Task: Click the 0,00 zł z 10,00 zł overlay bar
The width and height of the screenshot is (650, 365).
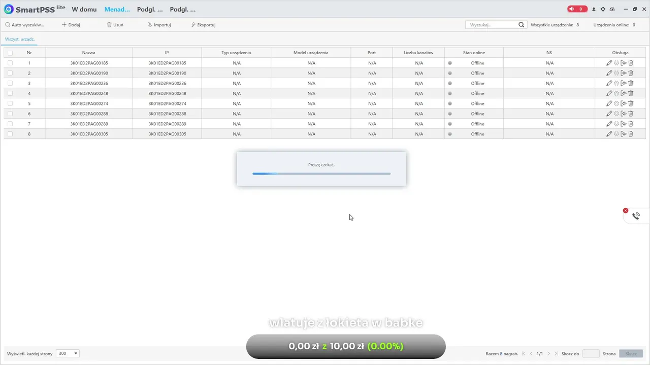Action: coord(346,346)
